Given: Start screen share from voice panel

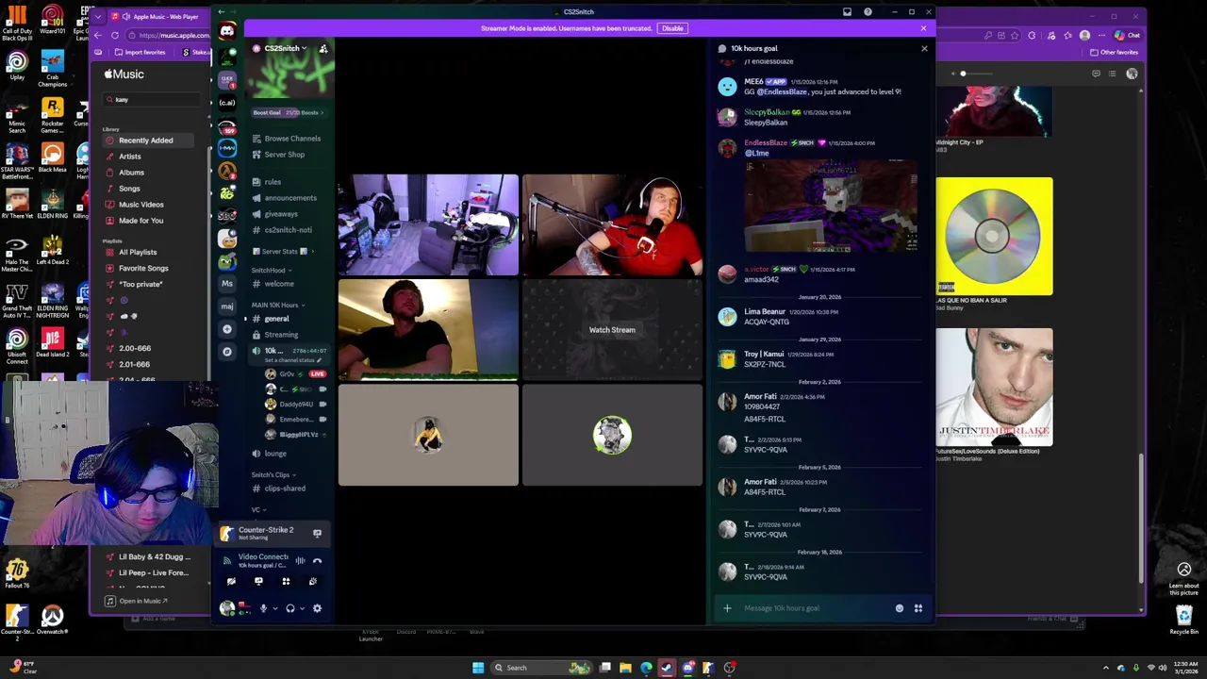Looking at the screenshot, I should tap(258, 581).
